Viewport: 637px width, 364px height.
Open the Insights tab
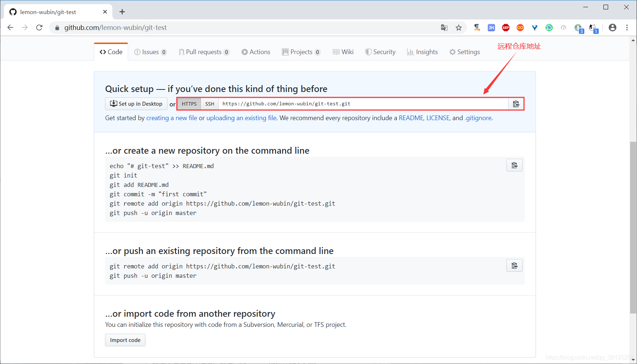[x=422, y=52]
